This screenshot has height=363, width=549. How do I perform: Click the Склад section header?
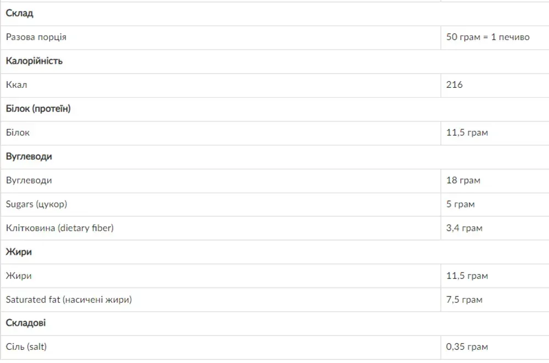[x=20, y=13]
